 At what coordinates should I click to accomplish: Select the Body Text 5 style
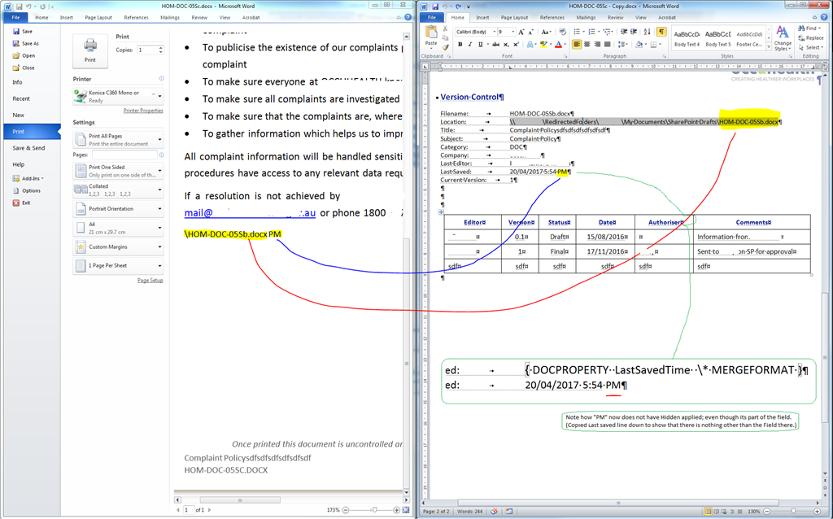coord(718,39)
